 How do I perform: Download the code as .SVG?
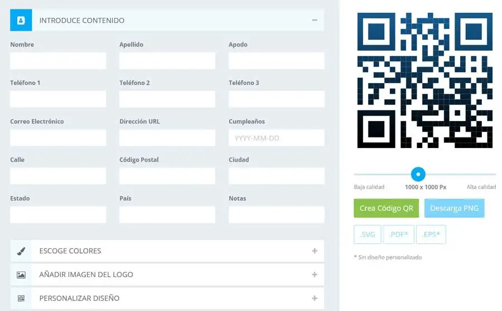click(367, 235)
